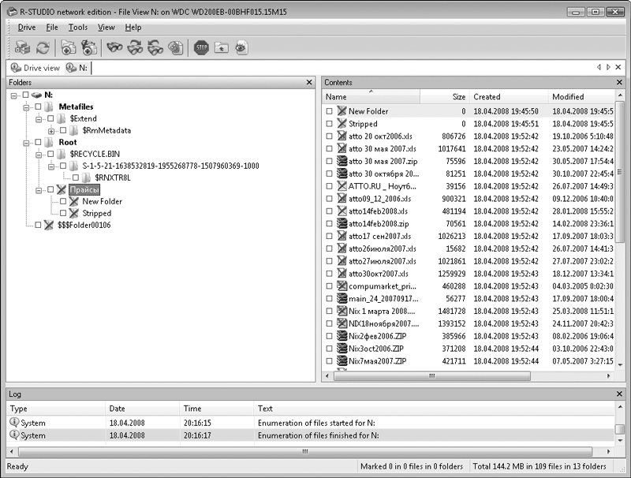Collapse the Root folder node
The width and height of the screenshot is (631, 478).
tap(26, 143)
